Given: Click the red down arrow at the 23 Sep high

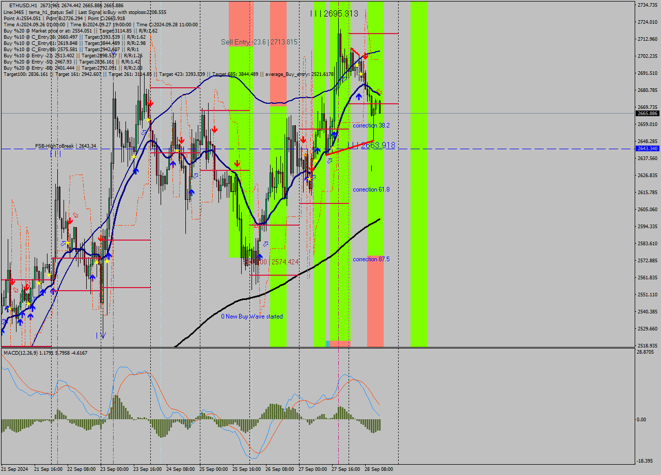Looking at the screenshot, I should [x=150, y=103].
